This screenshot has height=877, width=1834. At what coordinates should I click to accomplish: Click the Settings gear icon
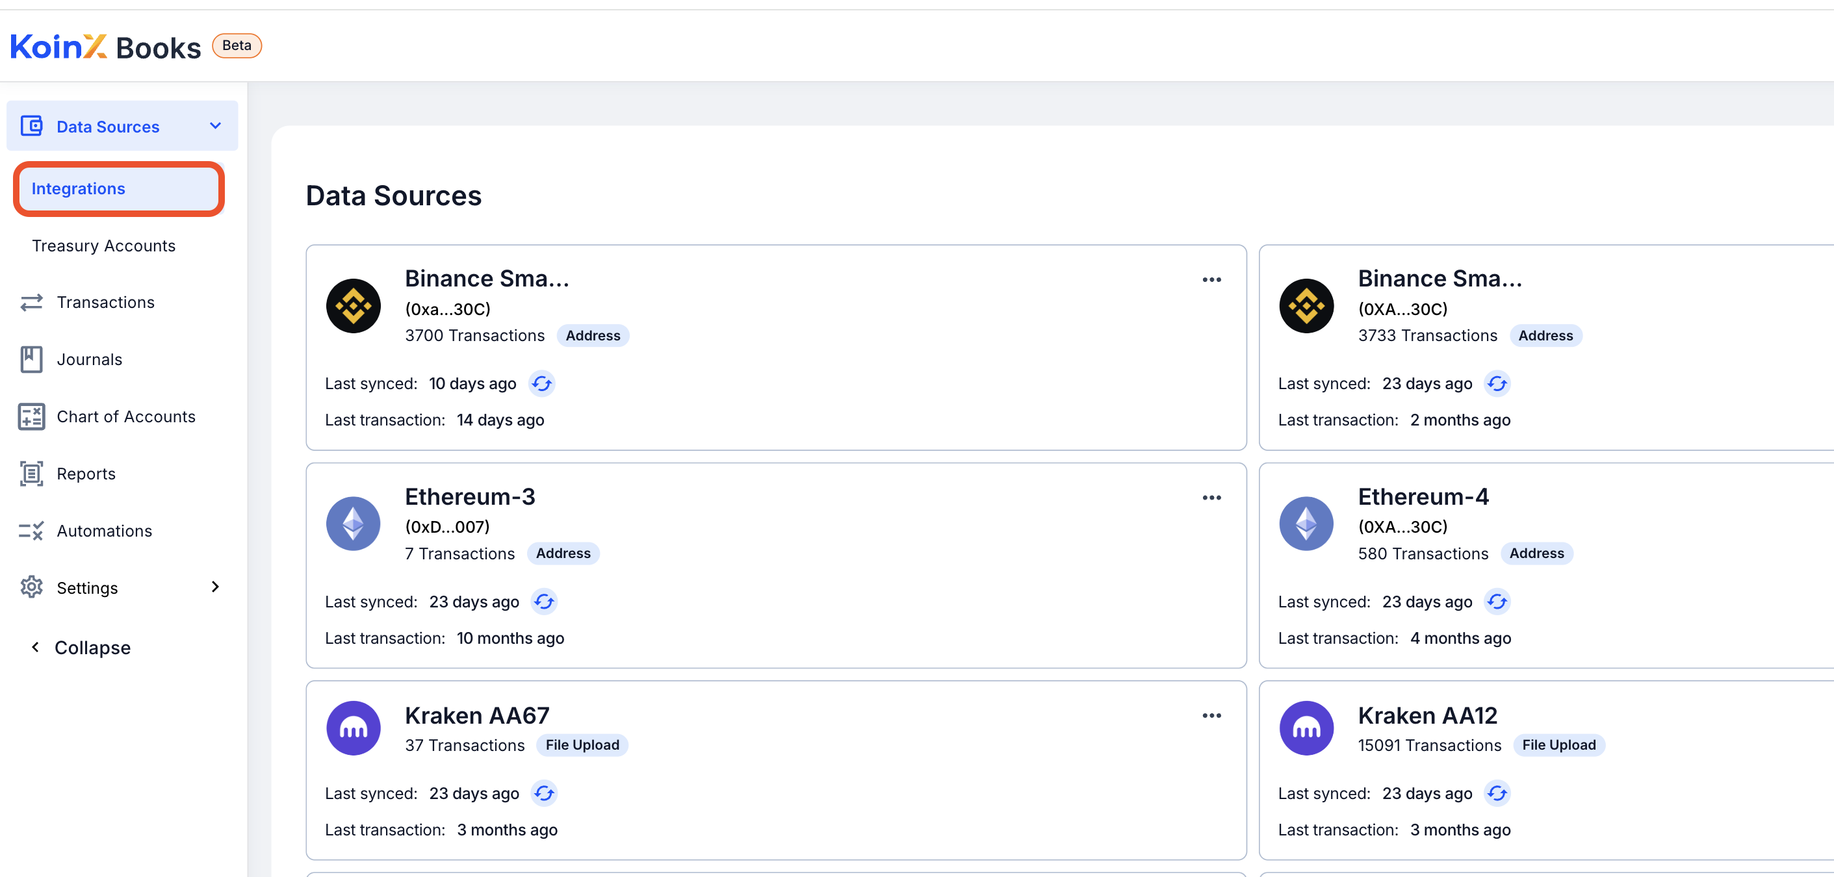click(31, 587)
